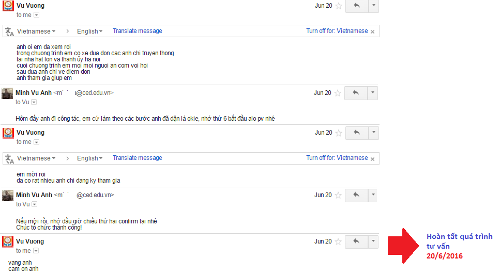The image size is (500, 275).
Task: Click the first translate icon
Action: click(10, 31)
